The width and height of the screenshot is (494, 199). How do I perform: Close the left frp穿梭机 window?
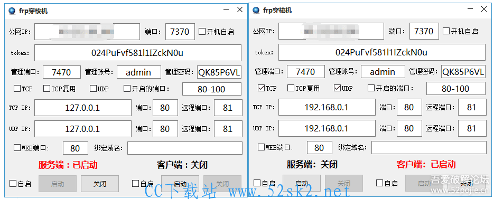coord(240,10)
